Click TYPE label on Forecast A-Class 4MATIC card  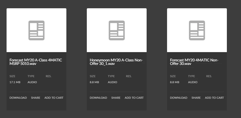[x=31, y=76]
